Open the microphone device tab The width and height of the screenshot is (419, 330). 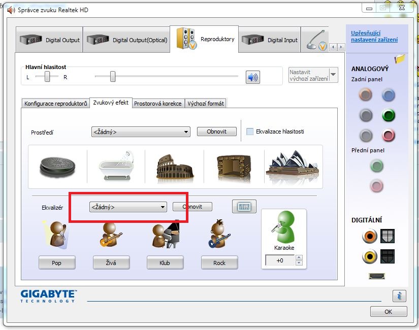click(315, 40)
